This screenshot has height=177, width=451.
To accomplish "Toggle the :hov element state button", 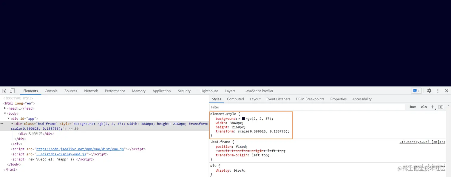I will (x=412, y=107).
